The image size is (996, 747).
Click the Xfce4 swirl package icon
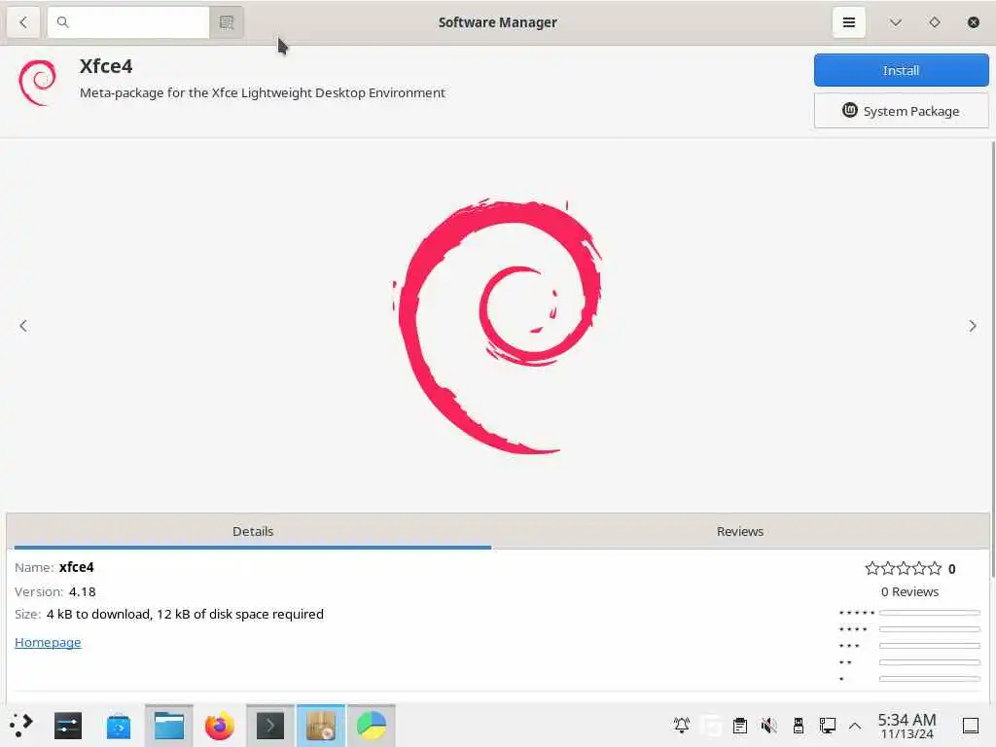coord(38,83)
